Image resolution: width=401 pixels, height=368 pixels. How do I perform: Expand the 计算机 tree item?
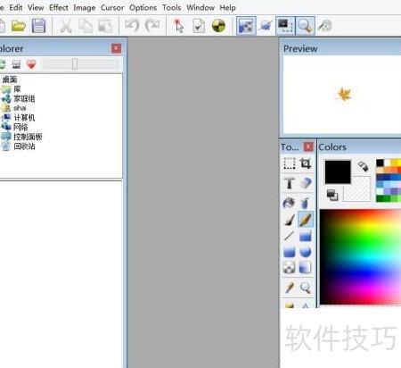point(24,118)
